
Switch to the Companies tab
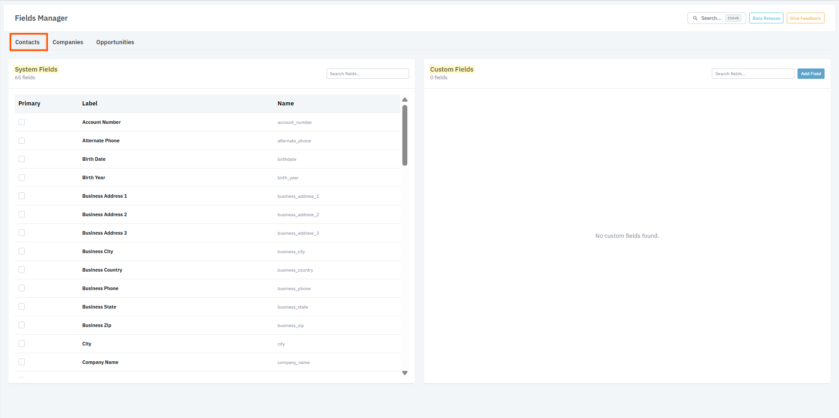[68, 42]
